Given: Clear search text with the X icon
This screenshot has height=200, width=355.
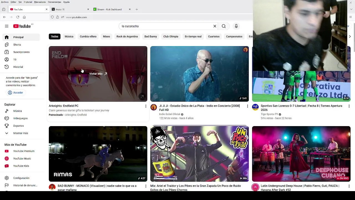Looking at the screenshot, I should 215,26.
